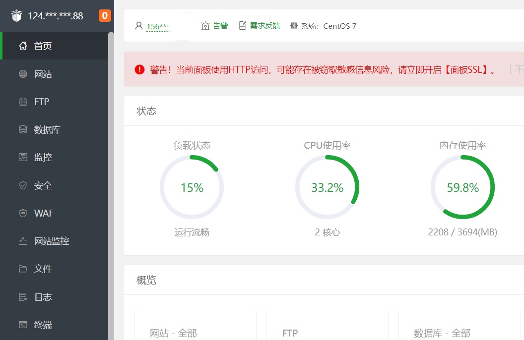The image size is (524, 340).
Task: Click the globe icon beside 网站
Action: click(x=23, y=74)
